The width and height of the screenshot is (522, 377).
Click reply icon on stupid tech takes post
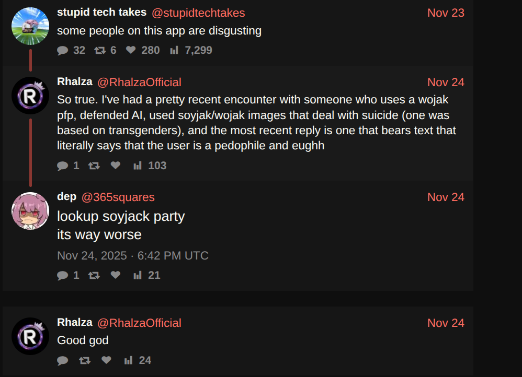63,50
